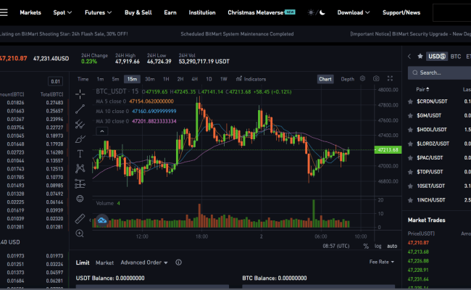The width and height of the screenshot is (471, 290).
Task: Open chart settings gear icon
Action: tap(364, 78)
